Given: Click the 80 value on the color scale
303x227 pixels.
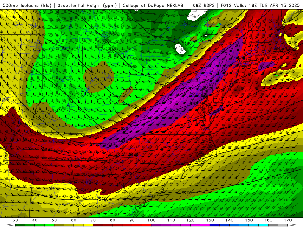Looking at the screenshot, I should pos(112,220).
